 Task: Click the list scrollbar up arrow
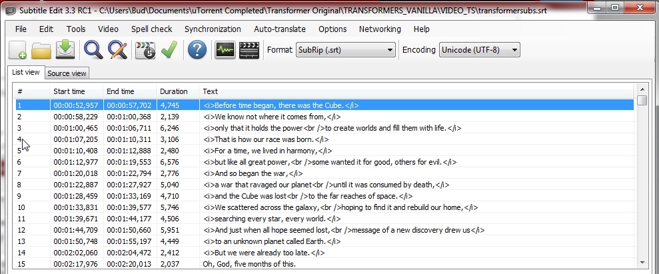(642, 89)
